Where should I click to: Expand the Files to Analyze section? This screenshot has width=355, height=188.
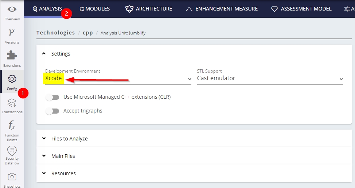[44, 139]
